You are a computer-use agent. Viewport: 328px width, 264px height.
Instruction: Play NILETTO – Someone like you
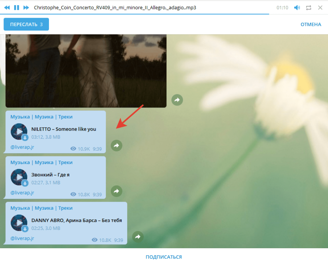click(19, 132)
